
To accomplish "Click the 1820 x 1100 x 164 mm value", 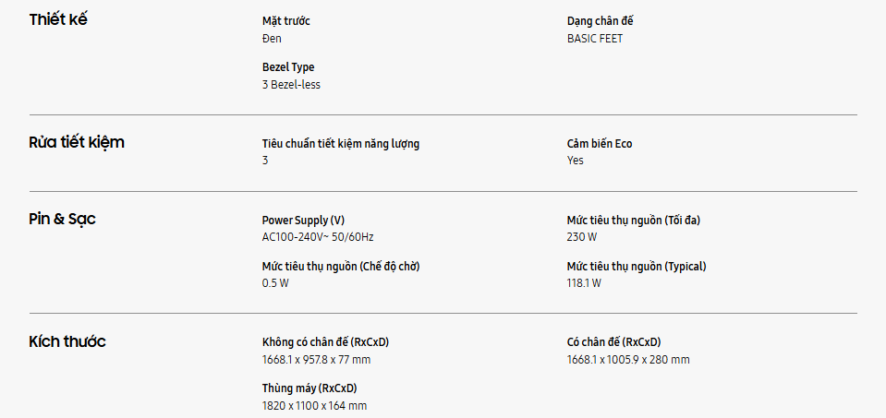I will [314, 406].
